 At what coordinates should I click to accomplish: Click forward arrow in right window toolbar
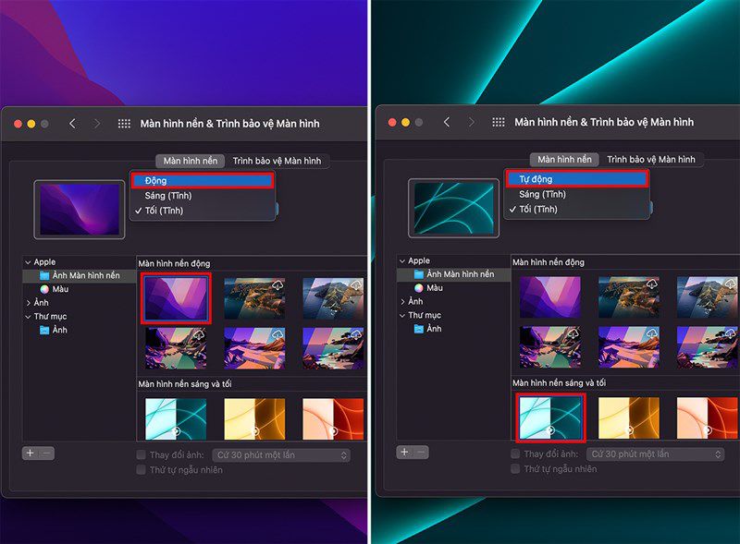[x=471, y=122]
